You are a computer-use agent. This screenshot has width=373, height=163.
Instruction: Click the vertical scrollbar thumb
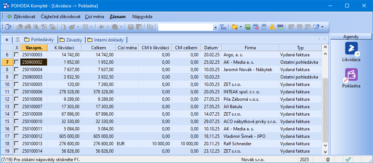pos(325,110)
